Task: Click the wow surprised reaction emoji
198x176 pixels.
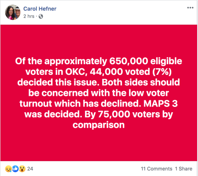Action: 22,169
